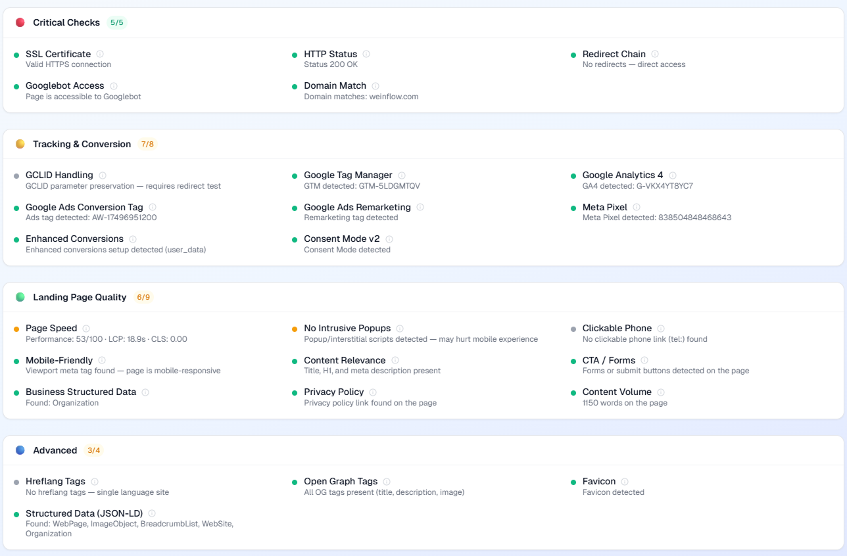The image size is (847, 556).
Task: Toggle the Landing Page Quality section header
Action: pyautogui.click(x=80, y=297)
